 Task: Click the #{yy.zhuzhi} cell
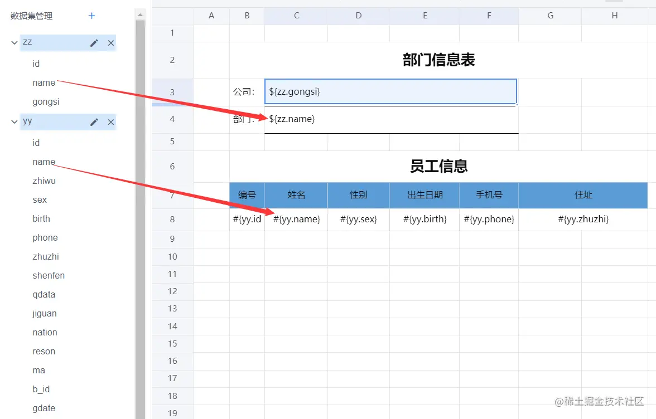[x=583, y=220]
